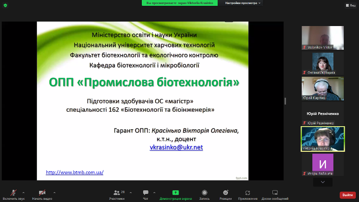
Task: Click the text Кафедра біотехнології і мікробіології
Action: (144, 65)
